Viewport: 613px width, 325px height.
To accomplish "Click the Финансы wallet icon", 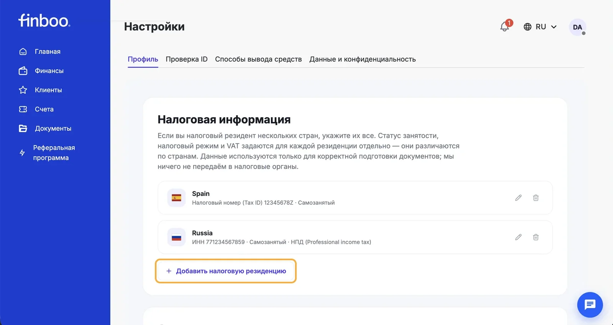I will (23, 71).
